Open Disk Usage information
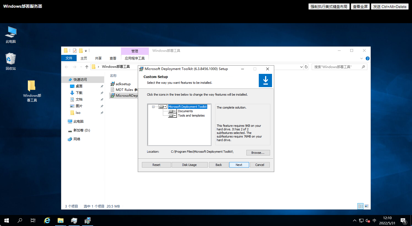 point(189,165)
